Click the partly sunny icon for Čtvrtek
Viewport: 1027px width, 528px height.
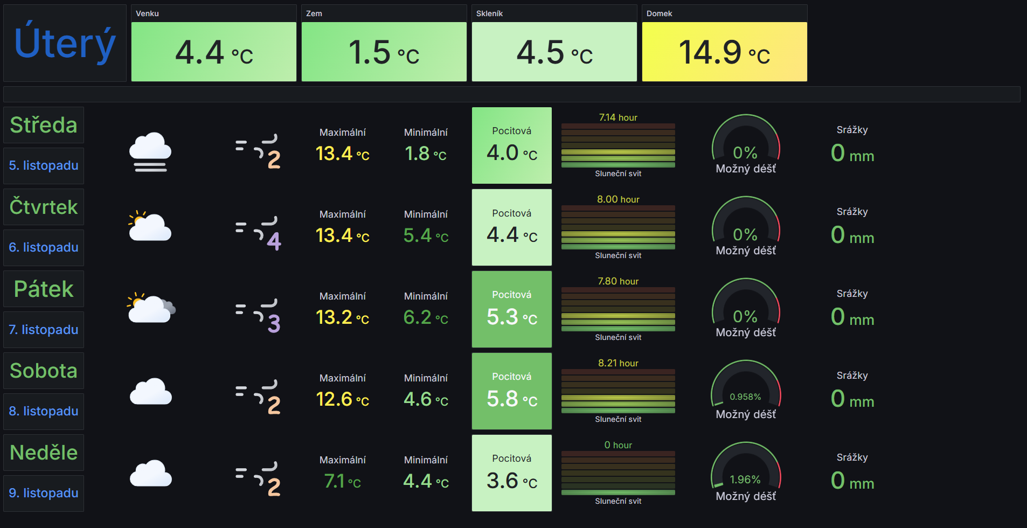[x=150, y=226]
